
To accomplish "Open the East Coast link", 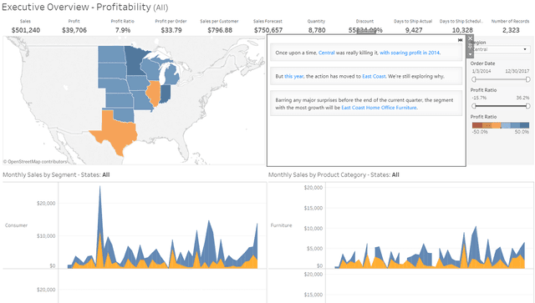I will 374,76.
